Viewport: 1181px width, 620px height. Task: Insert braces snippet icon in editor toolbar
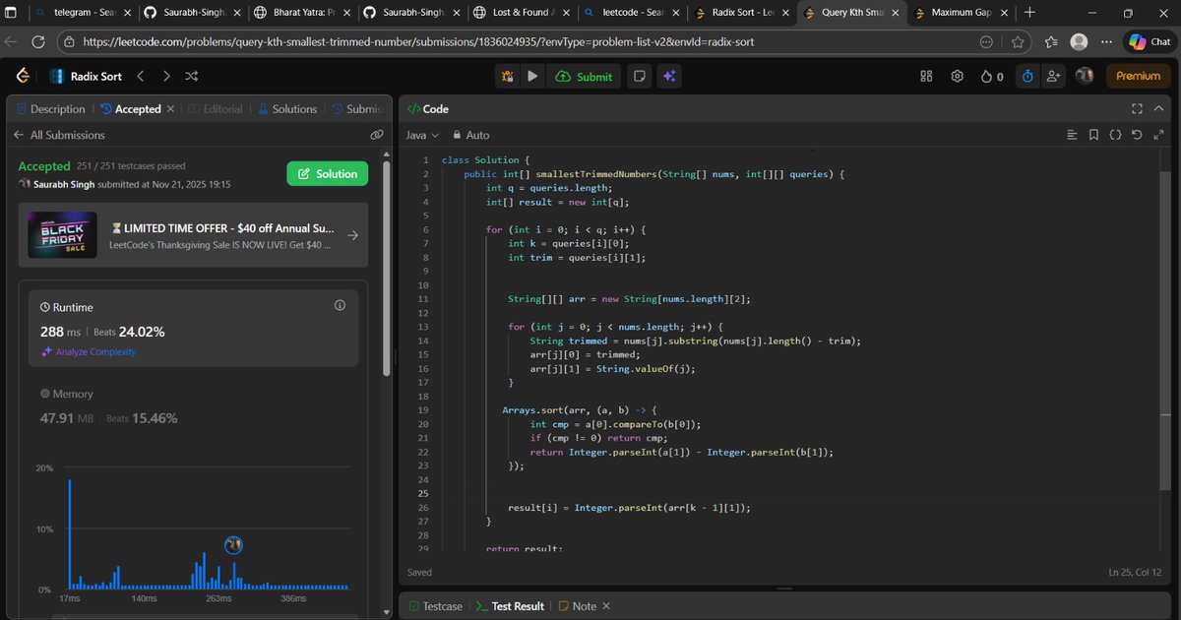click(1115, 135)
